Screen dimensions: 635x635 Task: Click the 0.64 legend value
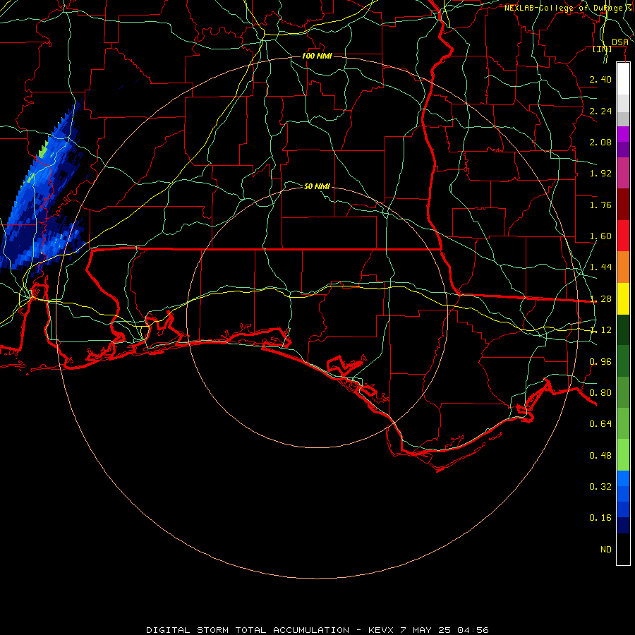(x=600, y=424)
